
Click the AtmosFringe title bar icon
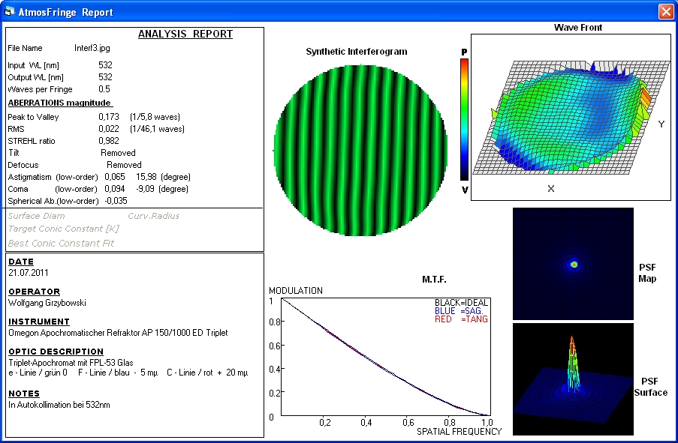coord(10,12)
